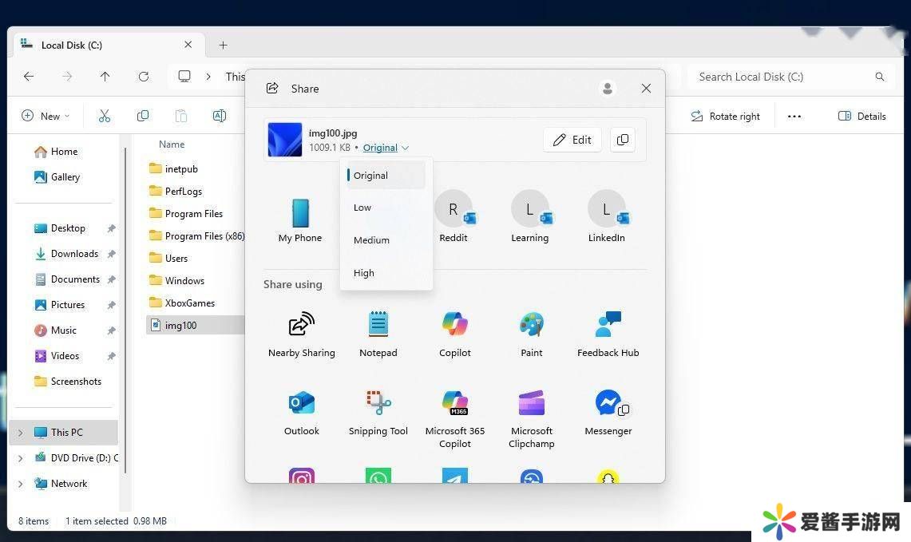Collapse the Original quality dropdown
911x542 pixels.
[386, 148]
